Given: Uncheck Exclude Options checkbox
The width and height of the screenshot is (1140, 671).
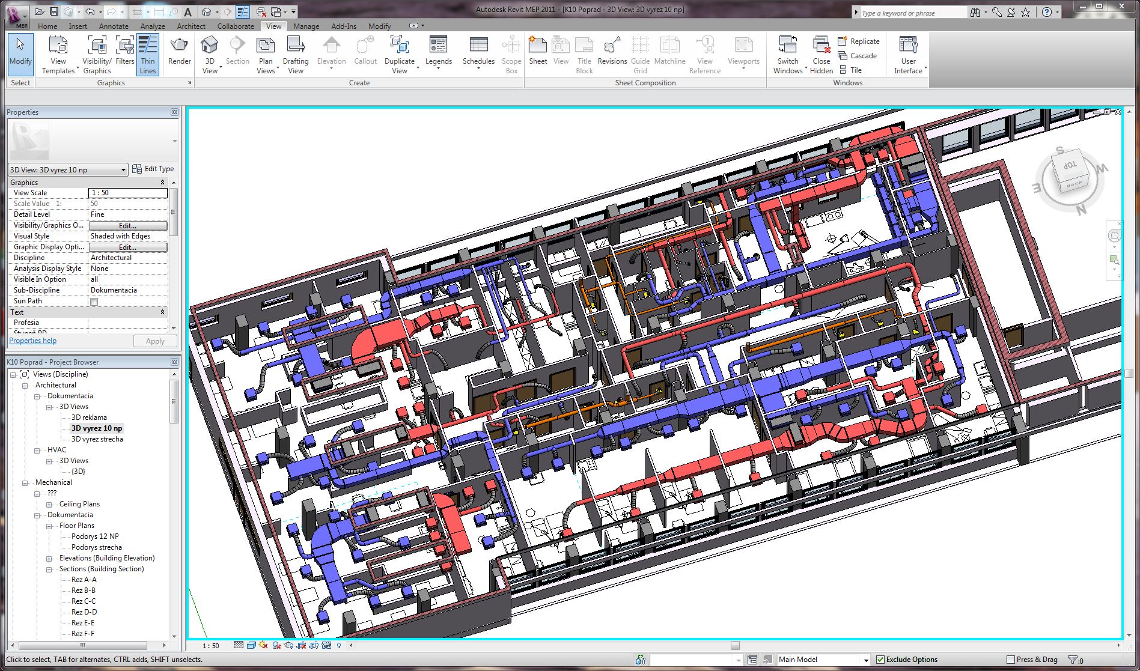Looking at the screenshot, I should [880, 660].
